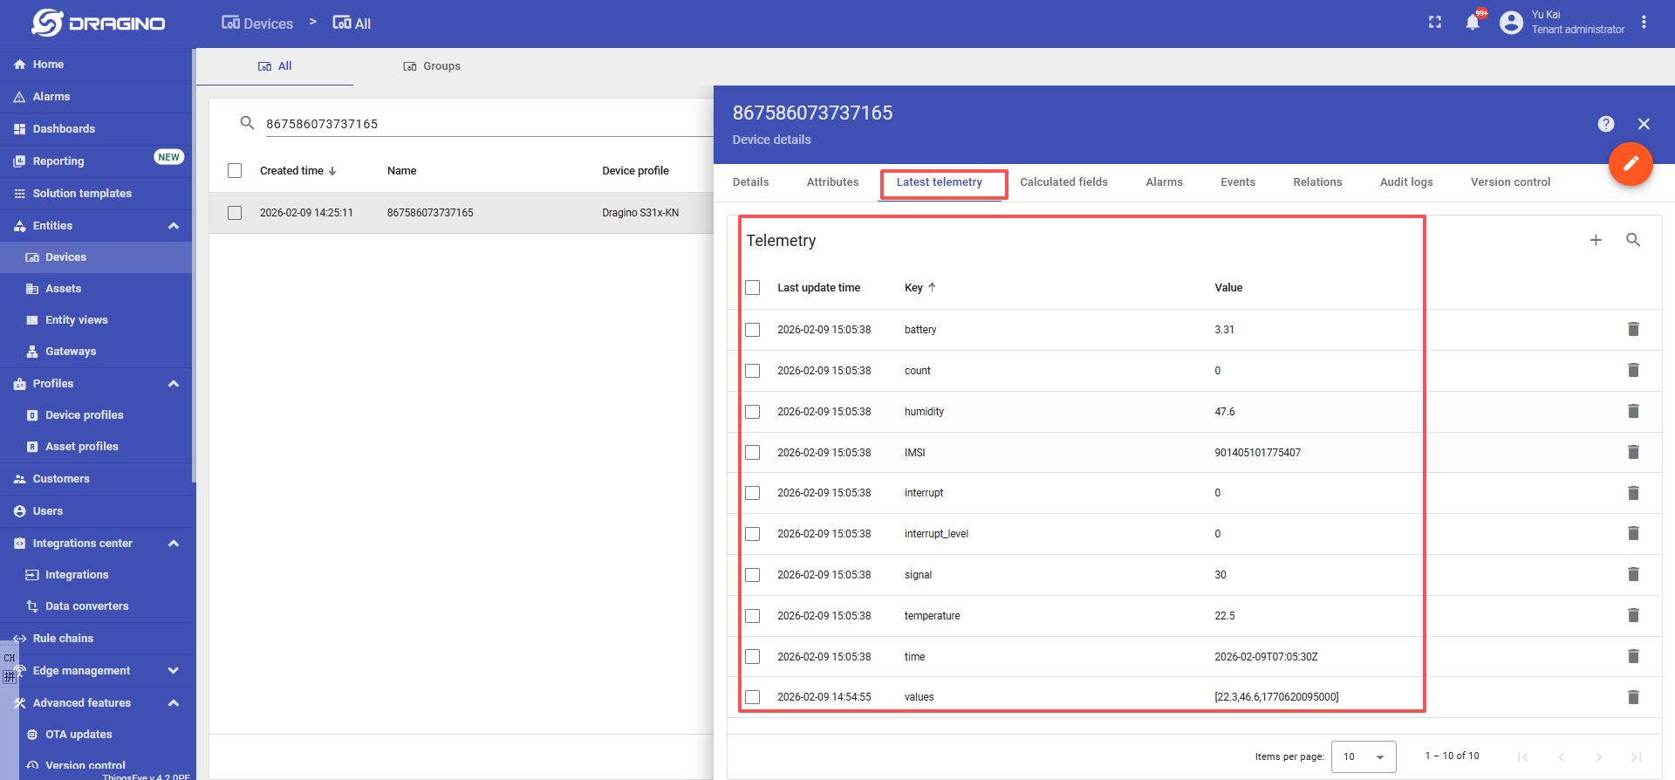Open notifications bell
Screen dimensions: 1675x780
point(1473,23)
